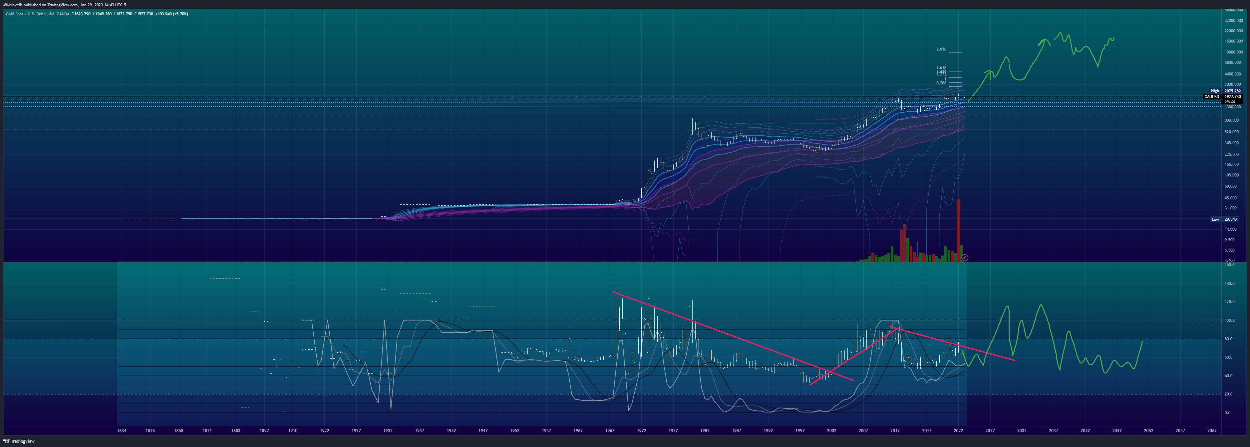Viewport: 1250px width, 447px height.
Task: Click the 6.500 price axis label
Action: [x=1230, y=250]
